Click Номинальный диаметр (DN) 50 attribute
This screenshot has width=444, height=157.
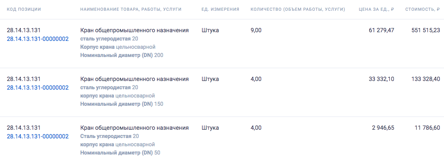click(120, 153)
